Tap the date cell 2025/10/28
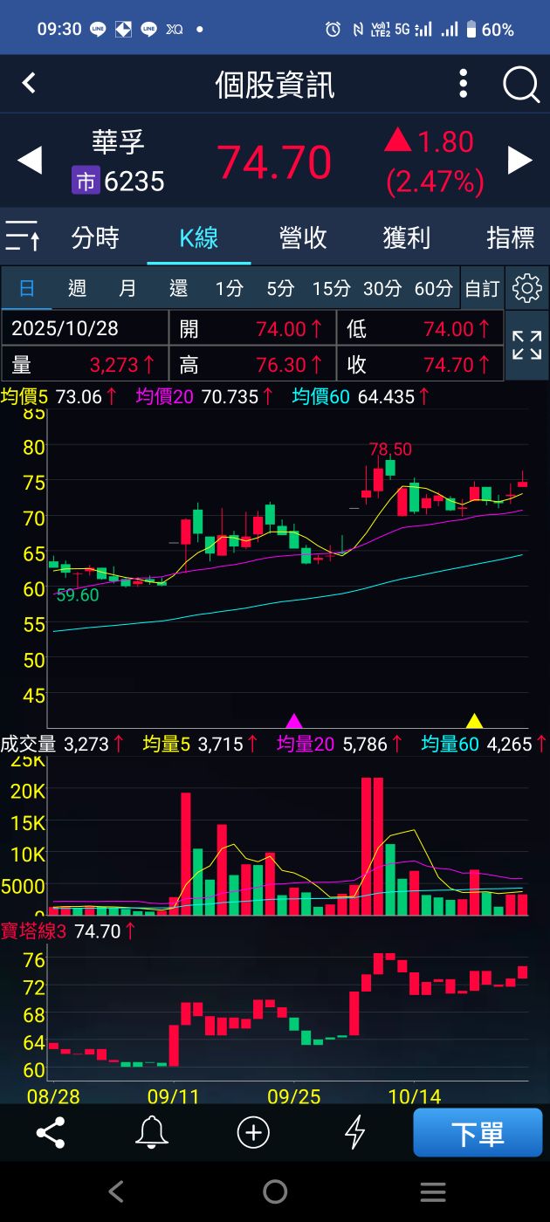This screenshot has width=550, height=1222. [85, 328]
